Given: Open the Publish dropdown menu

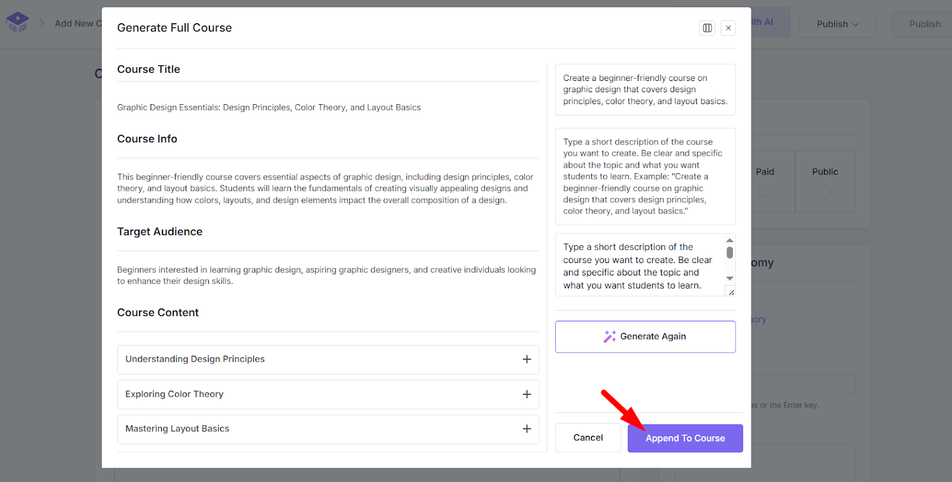Looking at the screenshot, I should point(837,24).
